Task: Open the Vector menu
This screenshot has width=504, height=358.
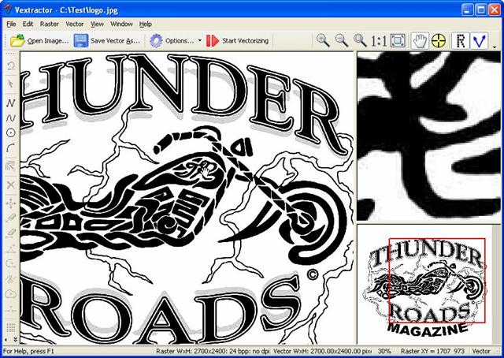Action: tap(75, 24)
